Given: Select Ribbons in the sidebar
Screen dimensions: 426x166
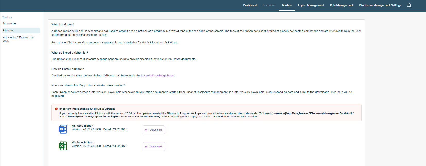Looking at the screenshot, I should 21,30.
